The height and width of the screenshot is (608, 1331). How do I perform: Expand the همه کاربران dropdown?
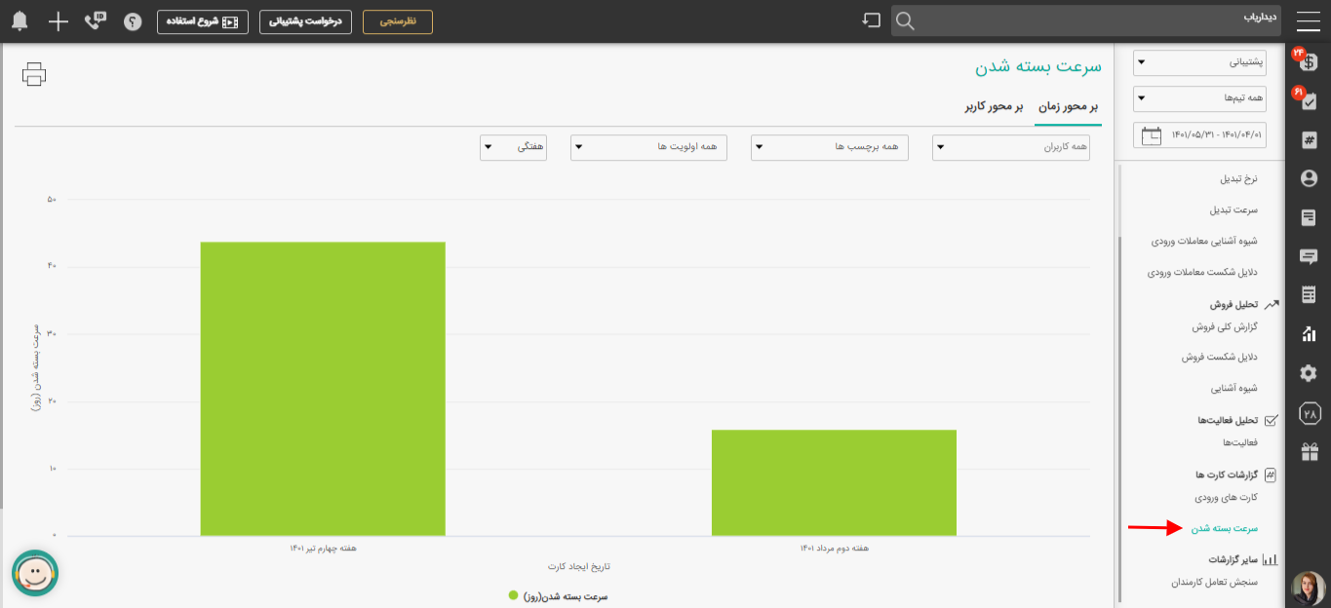pos(1010,147)
